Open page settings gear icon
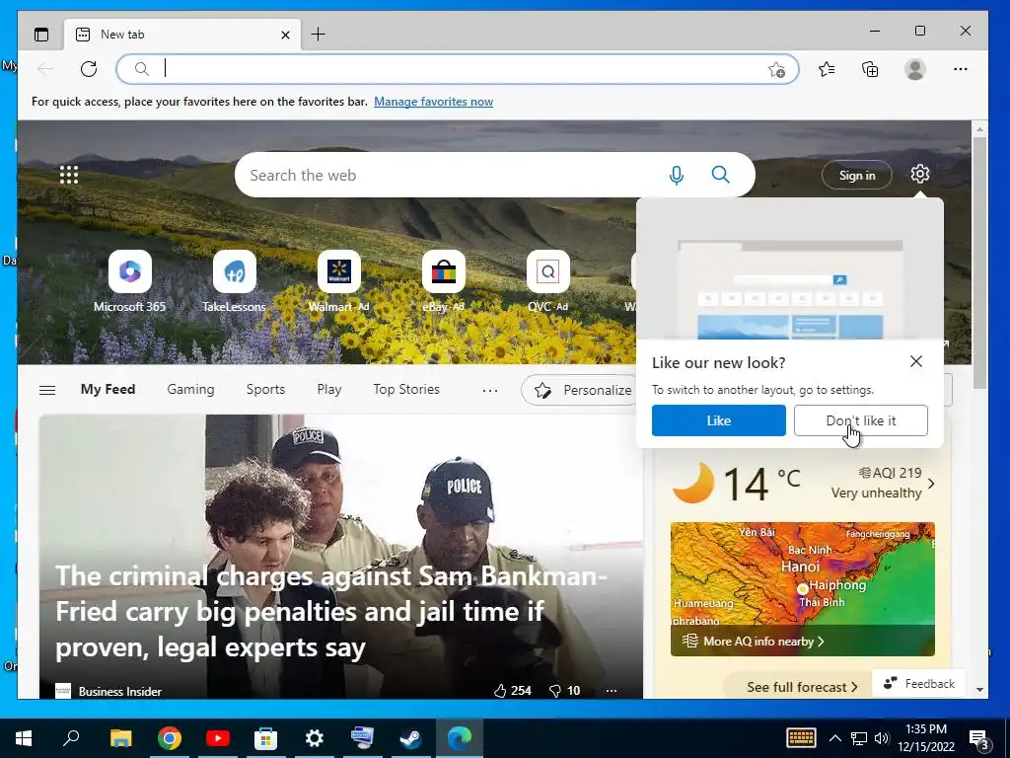This screenshot has width=1010, height=758. tap(920, 174)
